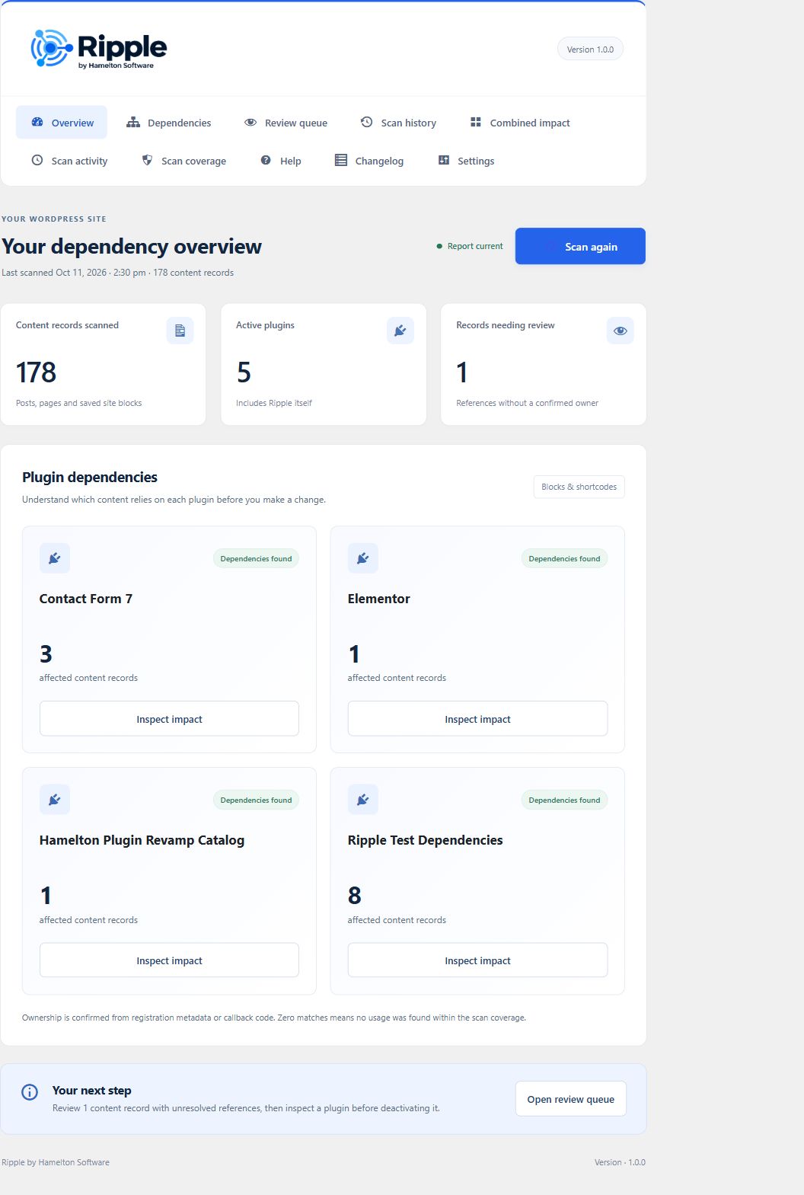The image size is (804, 1195).
Task: Click the Combined impact grid icon
Action: coord(476,122)
